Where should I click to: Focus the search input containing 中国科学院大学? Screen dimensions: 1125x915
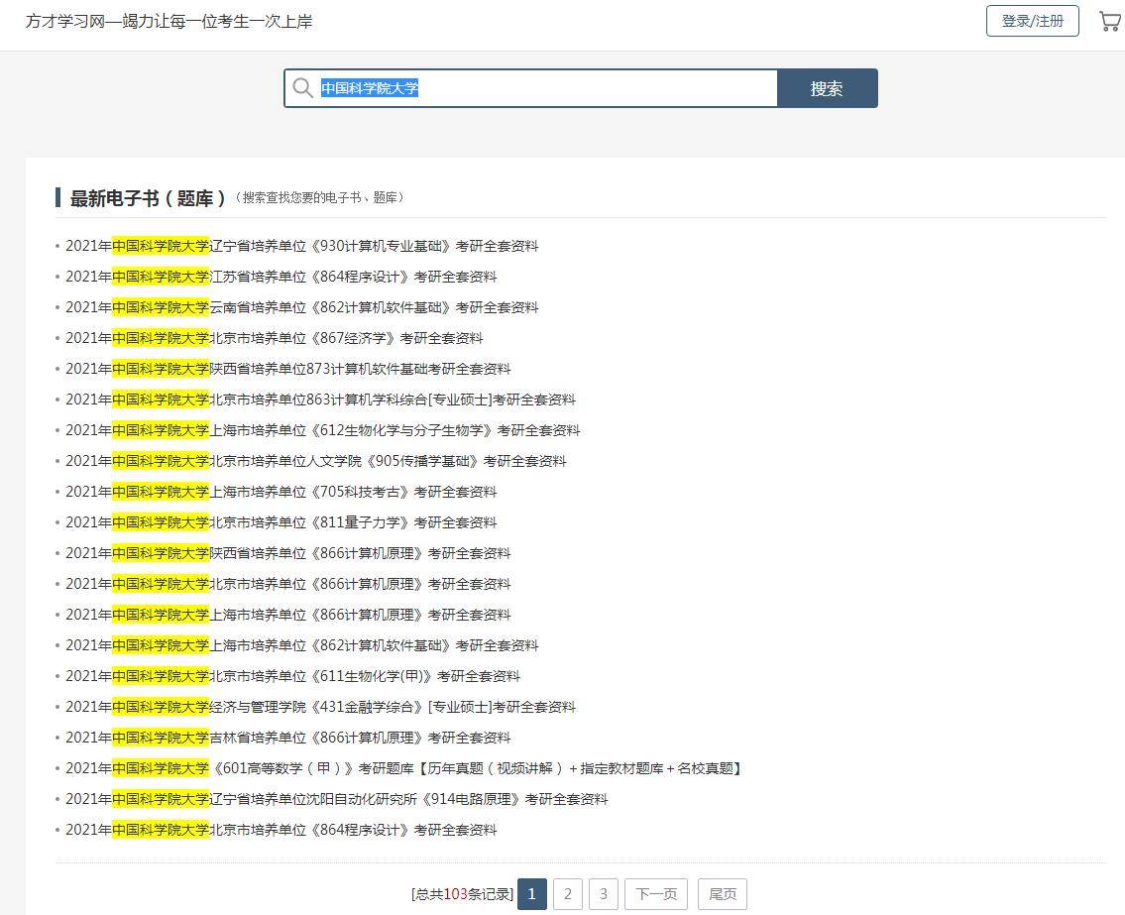click(531, 88)
